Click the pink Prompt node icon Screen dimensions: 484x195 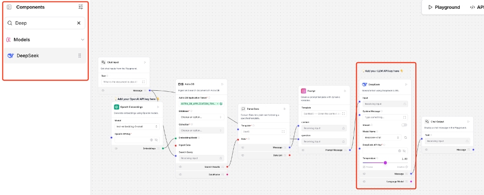(304, 91)
